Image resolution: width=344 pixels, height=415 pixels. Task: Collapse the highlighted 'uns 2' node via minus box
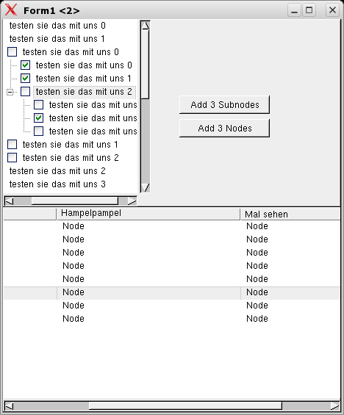(x=10, y=92)
